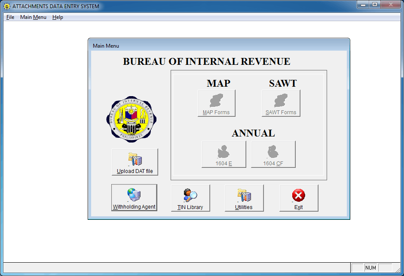Close the Attachments Data Entry System window
Image resolution: width=404 pixels, height=276 pixels.
pos(391,5)
